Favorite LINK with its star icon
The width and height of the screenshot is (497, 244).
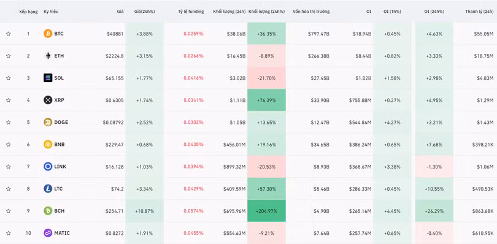tap(8, 167)
